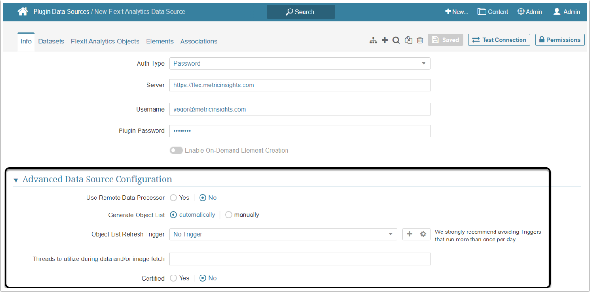Click the Server URL field
Image resolution: width=590 pixels, height=292 pixels.
point(300,85)
